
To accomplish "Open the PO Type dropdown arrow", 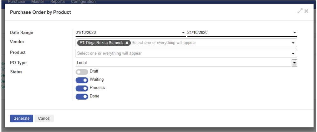I will [294, 63].
